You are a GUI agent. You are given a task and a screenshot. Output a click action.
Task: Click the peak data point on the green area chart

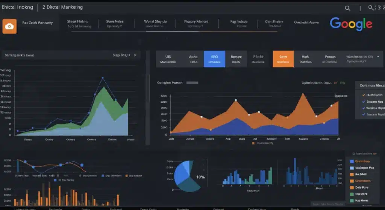pos(102,78)
